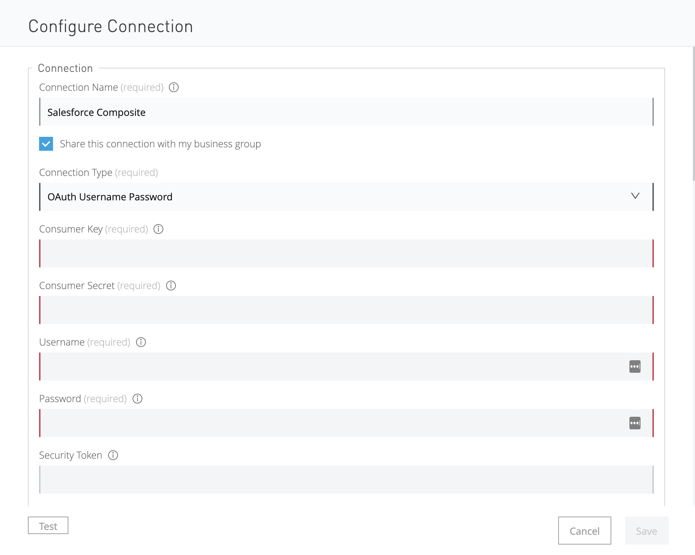Open password manager icon in Password field

point(635,423)
